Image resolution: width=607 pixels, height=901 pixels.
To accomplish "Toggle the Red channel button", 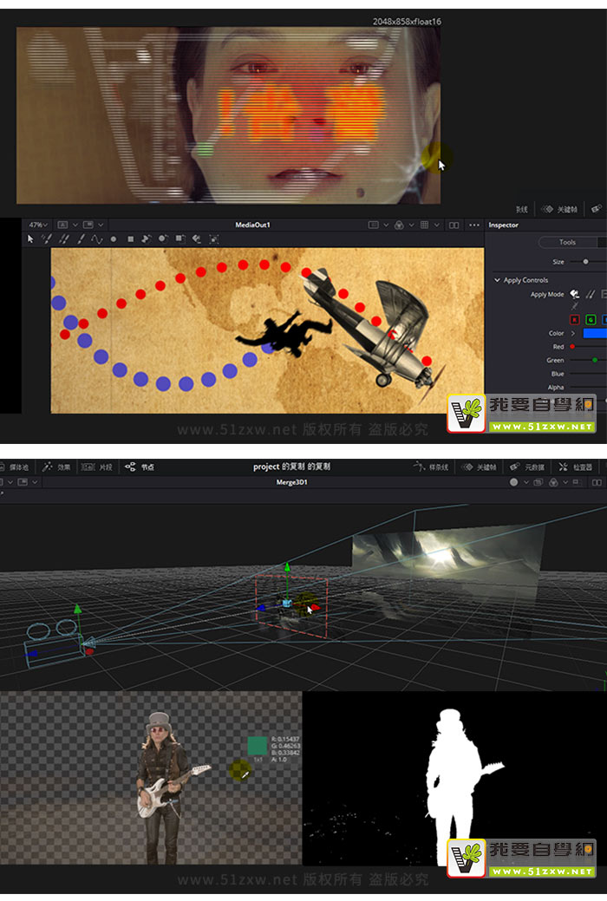I will 574,319.
